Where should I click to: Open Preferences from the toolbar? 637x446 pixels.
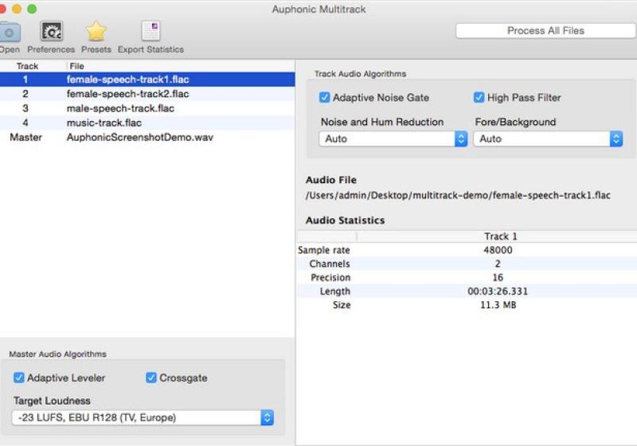[x=51, y=32]
